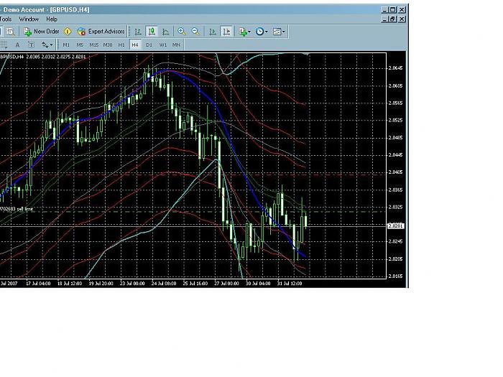Viewport: 503px width, 377px height.
Task: Switch to D1 daily timeframe
Action: pyautogui.click(x=149, y=45)
